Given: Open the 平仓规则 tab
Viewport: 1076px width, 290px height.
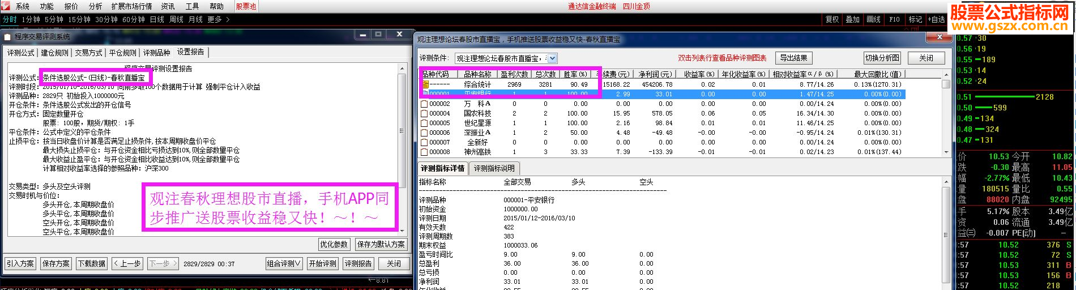Looking at the screenshot, I should pos(123,53).
